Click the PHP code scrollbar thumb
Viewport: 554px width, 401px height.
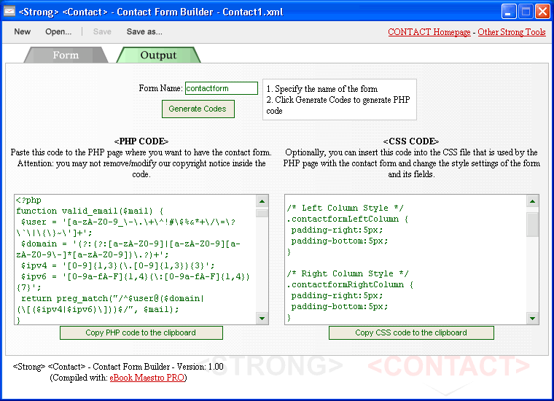(262, 213)
